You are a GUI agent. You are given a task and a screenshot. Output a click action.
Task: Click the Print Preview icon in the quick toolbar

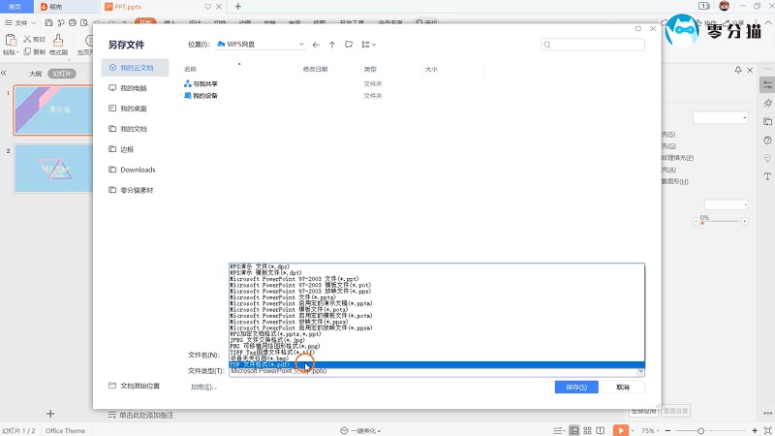84,22
